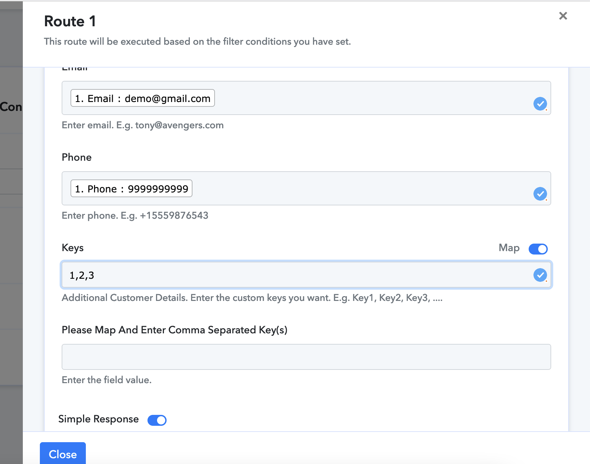Click the 'Keys' field label

pos(73,248)
